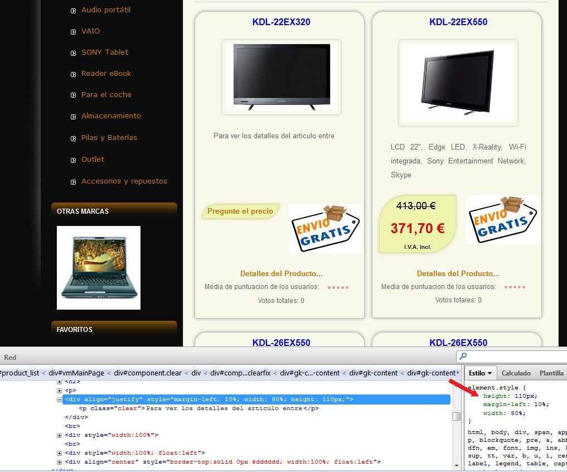
Task: Open Almacenamiento category
Action: [111, 116]
